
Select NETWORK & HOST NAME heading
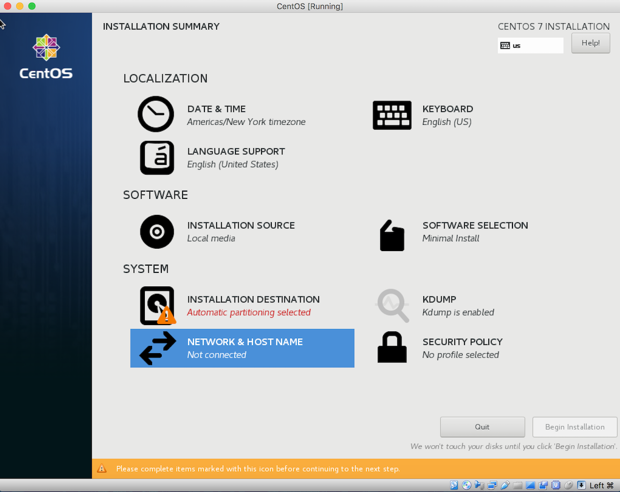coord(245,342)
